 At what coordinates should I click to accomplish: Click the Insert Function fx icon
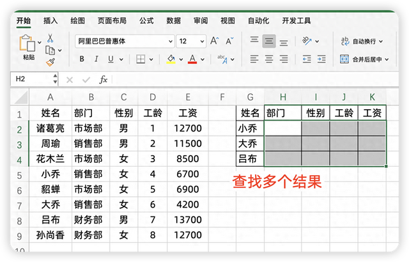click(104, 79)
